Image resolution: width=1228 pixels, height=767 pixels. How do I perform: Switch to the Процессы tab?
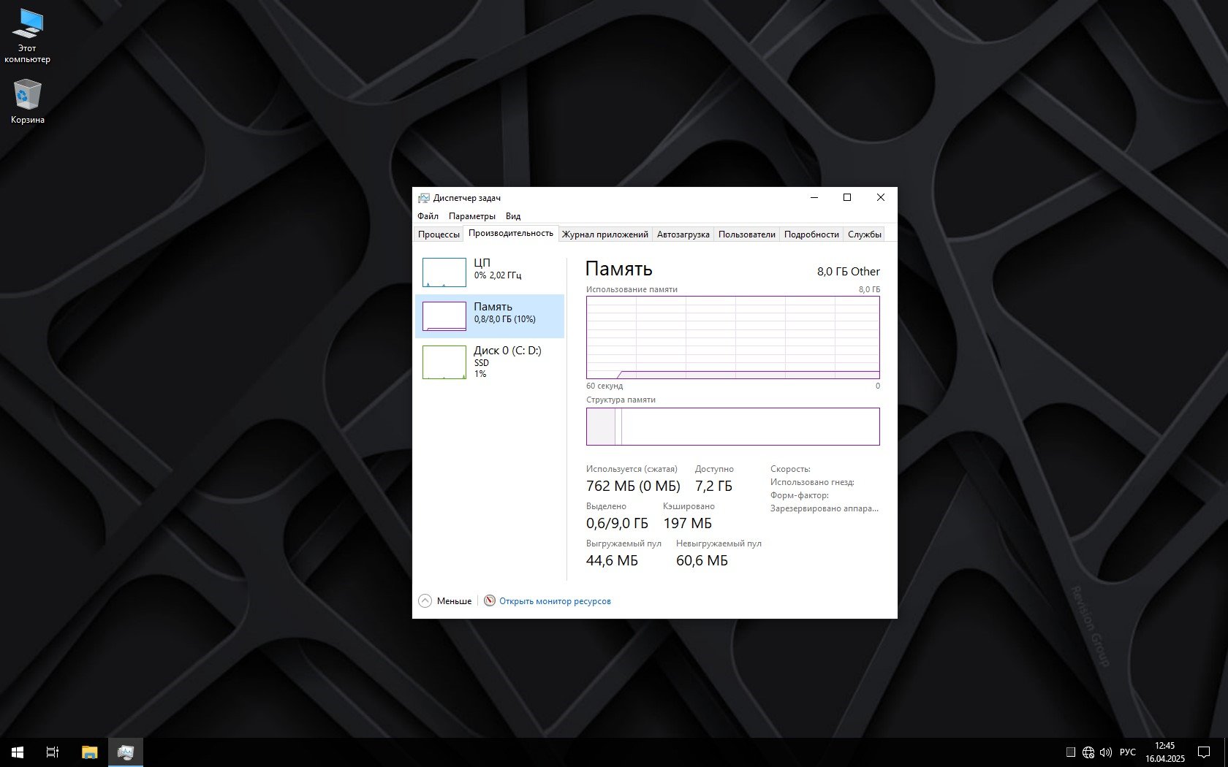[439, 234]
